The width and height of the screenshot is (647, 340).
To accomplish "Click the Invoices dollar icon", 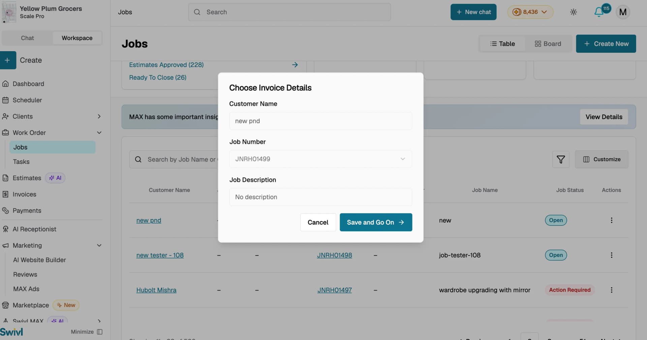I will pyautogui.click(x=5, y=194).
